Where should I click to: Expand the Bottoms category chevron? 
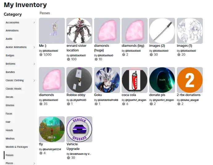34,64
